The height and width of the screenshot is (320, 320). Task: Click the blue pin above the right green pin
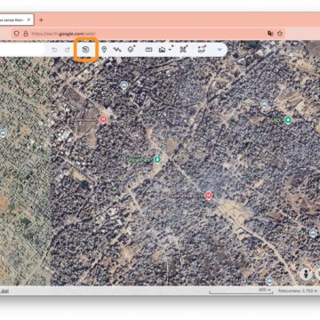coord(264,104)
